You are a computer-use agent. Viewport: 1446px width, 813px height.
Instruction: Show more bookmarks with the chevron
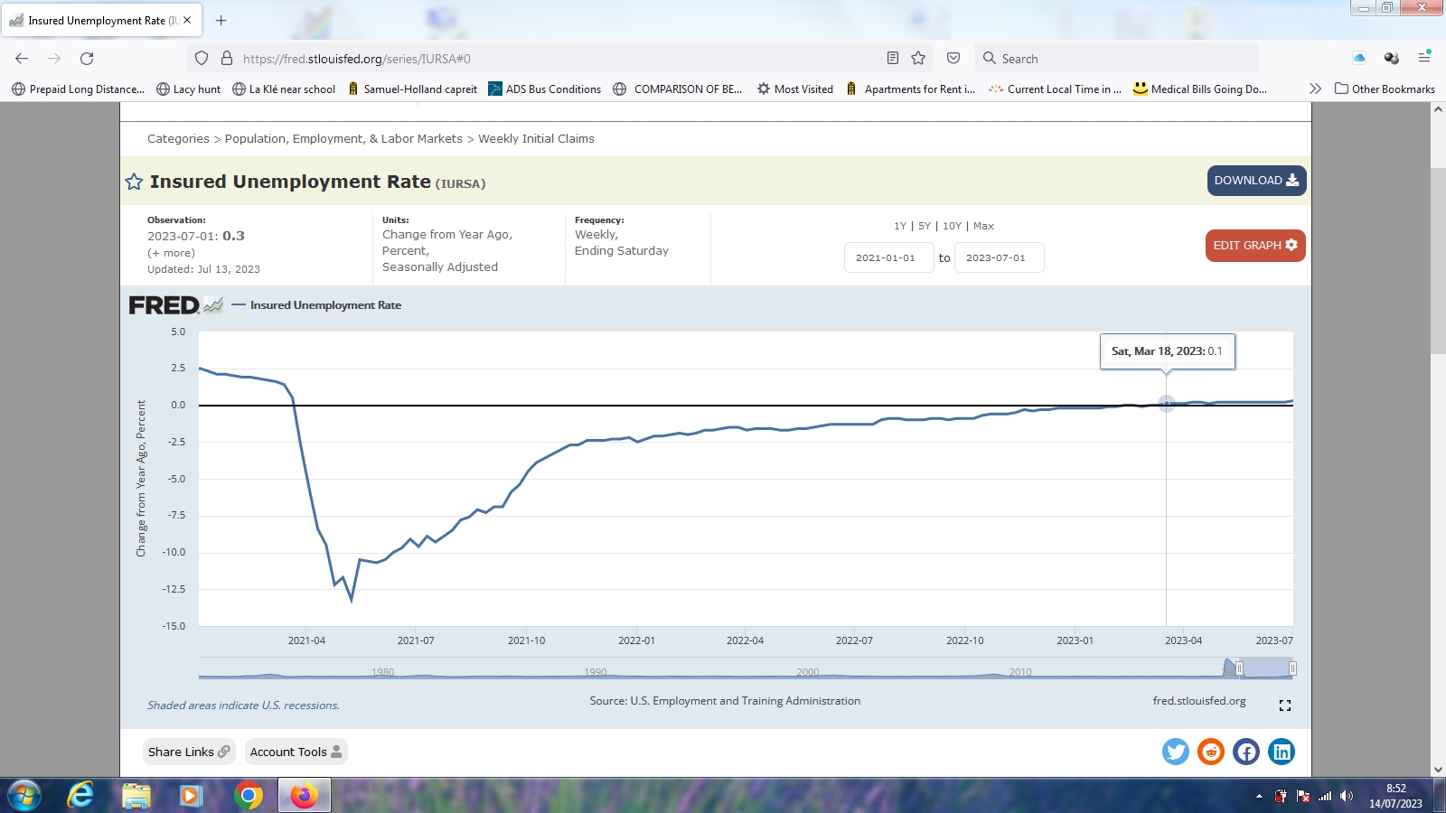[x=1315, y=89]
